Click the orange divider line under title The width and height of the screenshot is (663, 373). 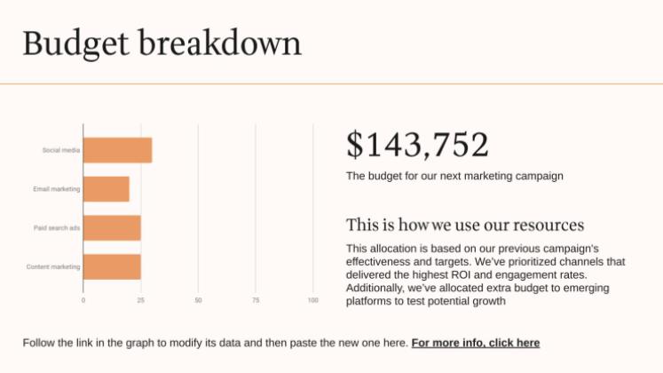[332, 83]
